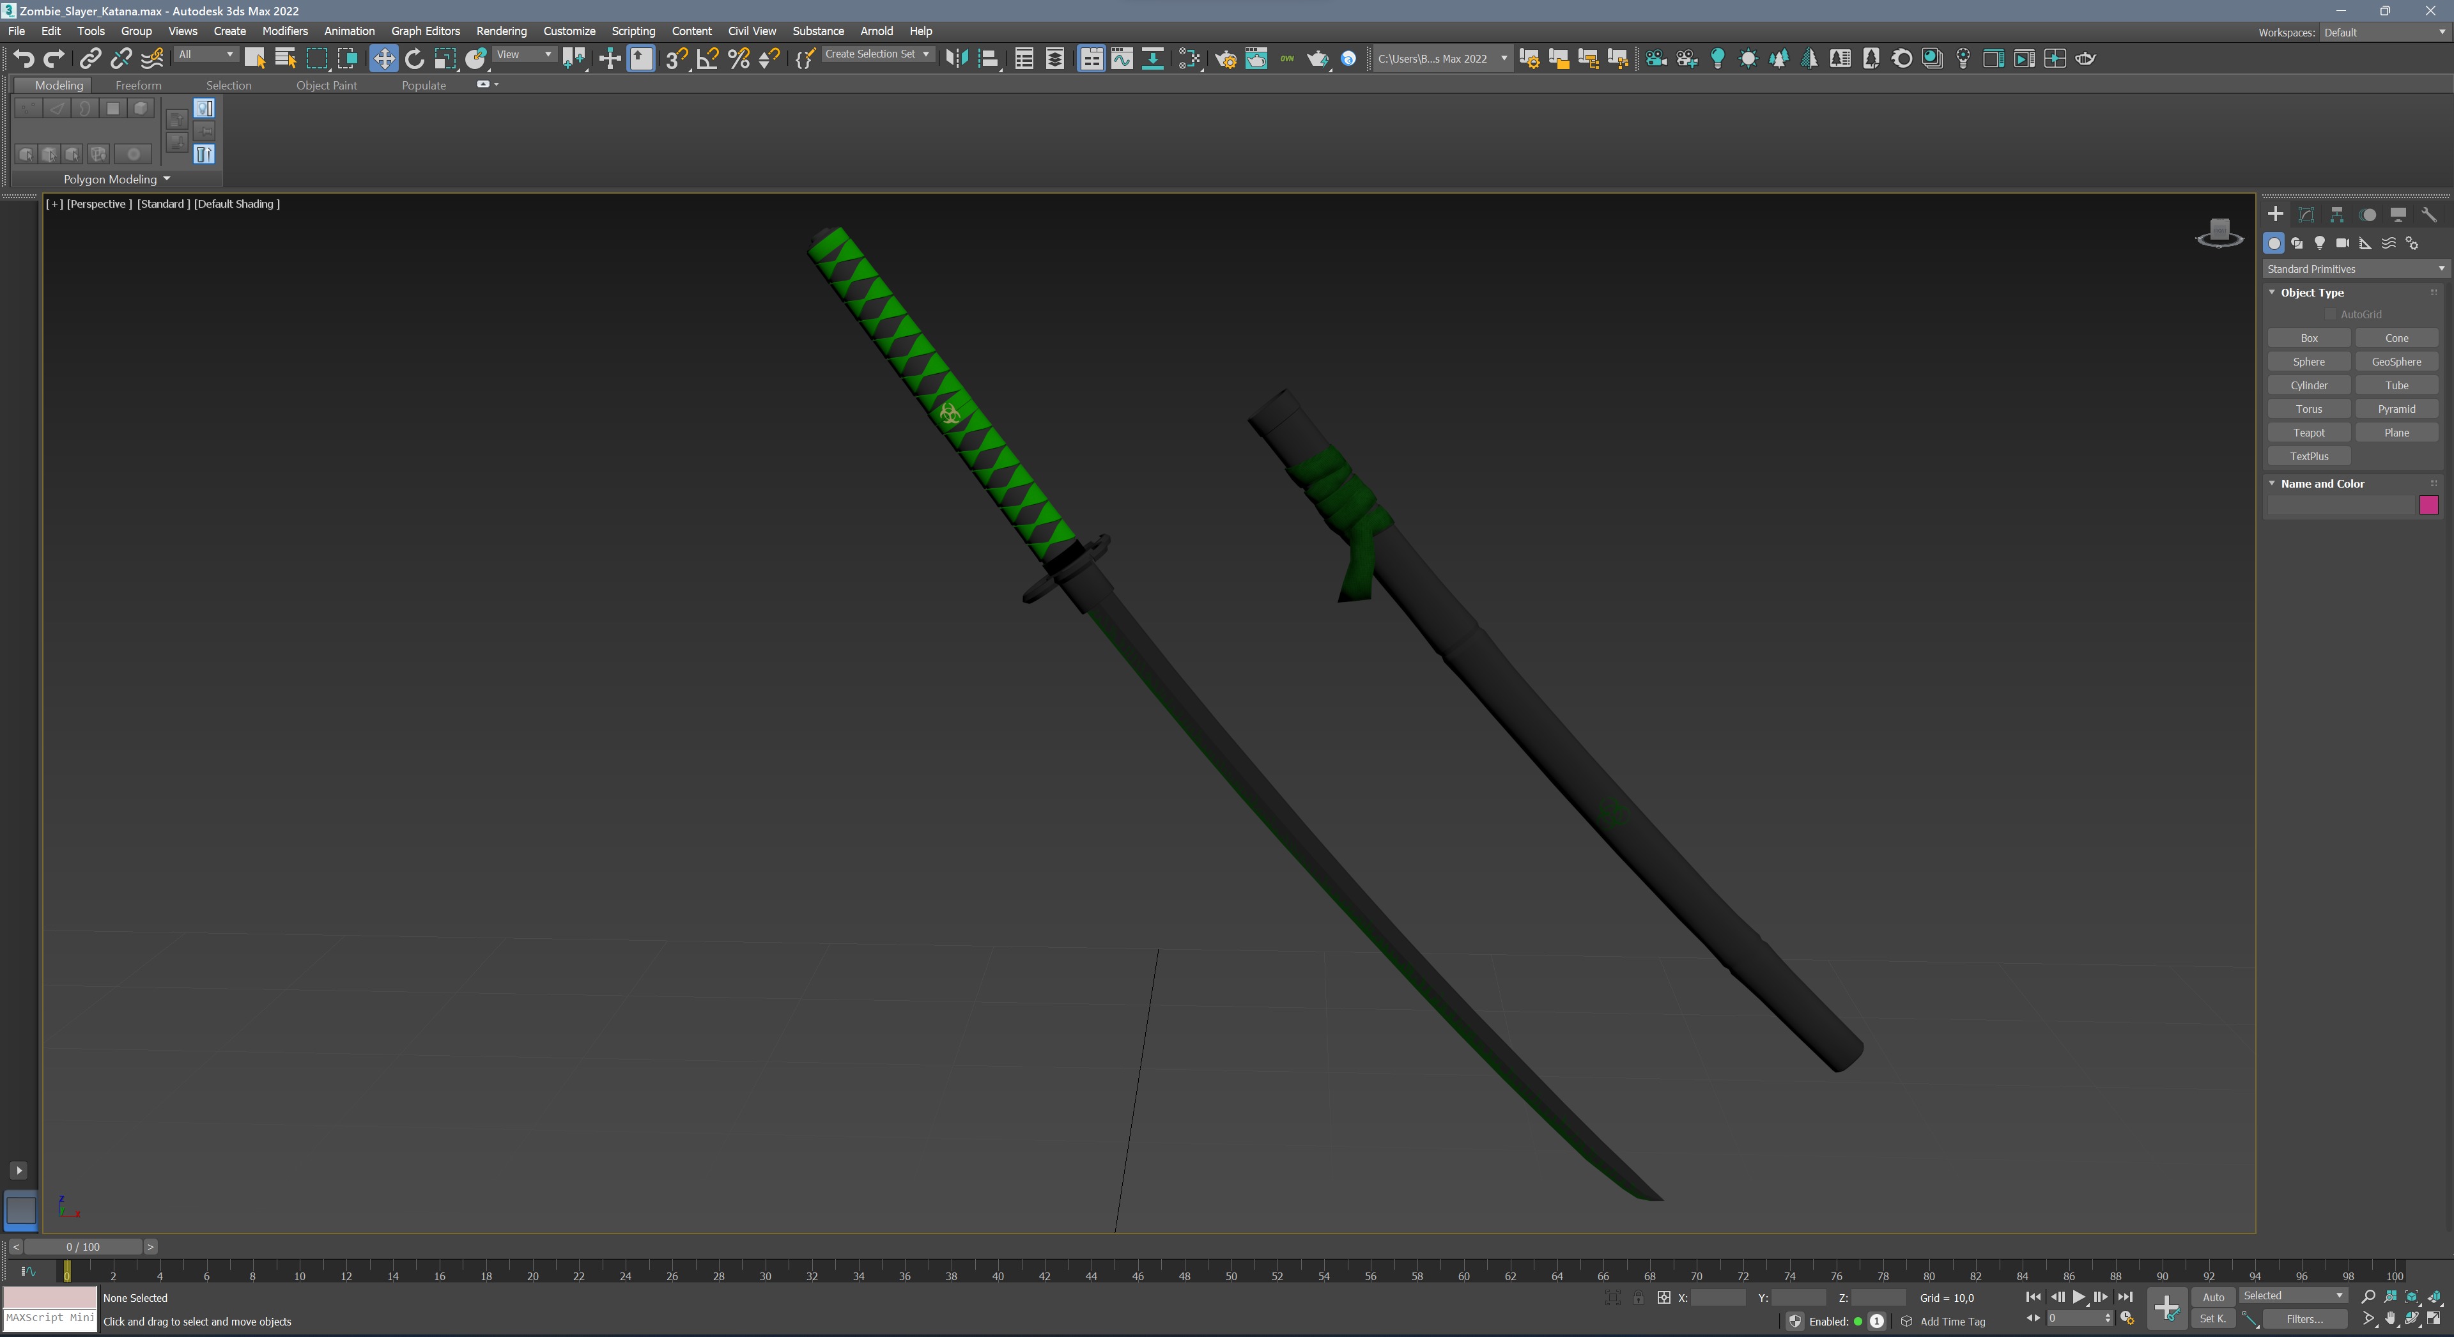Click the Align tool icon

pyautogui.click(x=989, y=59)
